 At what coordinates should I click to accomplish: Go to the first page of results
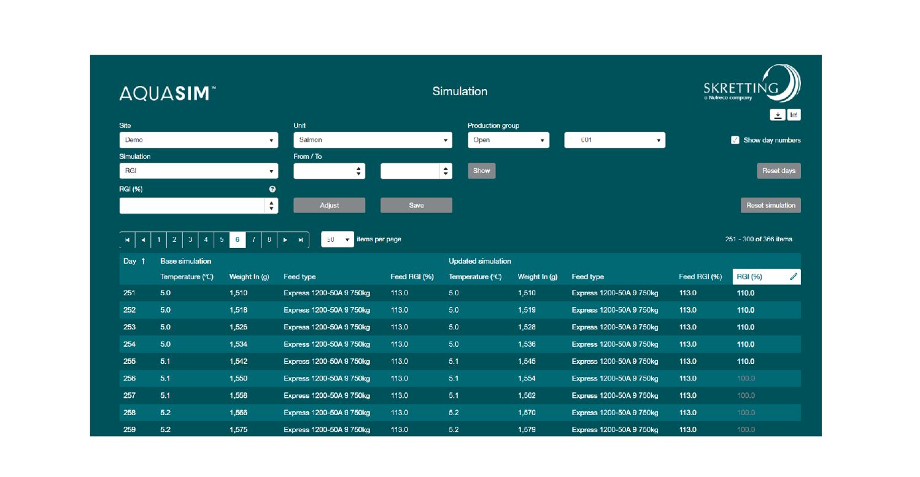coord(127,239)
